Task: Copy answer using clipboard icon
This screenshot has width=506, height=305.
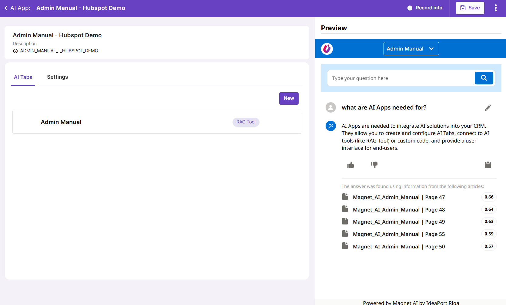Action: (x=488, y=165)
